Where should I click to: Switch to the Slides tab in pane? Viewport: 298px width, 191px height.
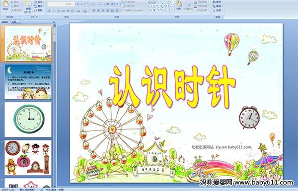pos(5,22)
